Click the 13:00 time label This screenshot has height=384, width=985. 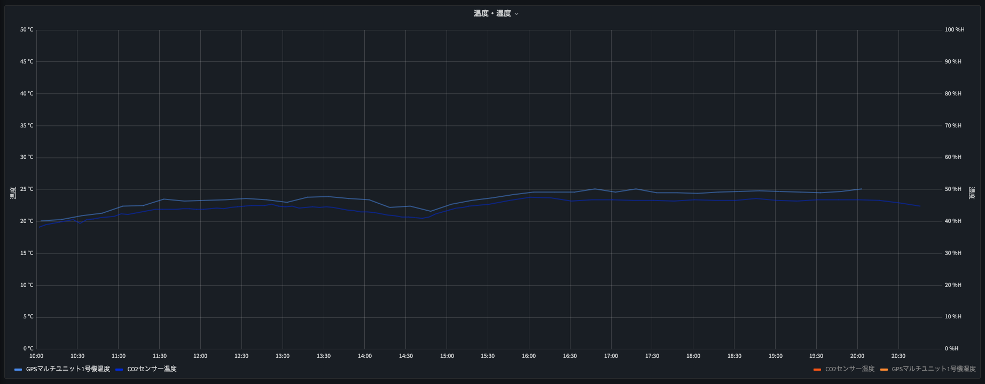(x=283, y=356)
